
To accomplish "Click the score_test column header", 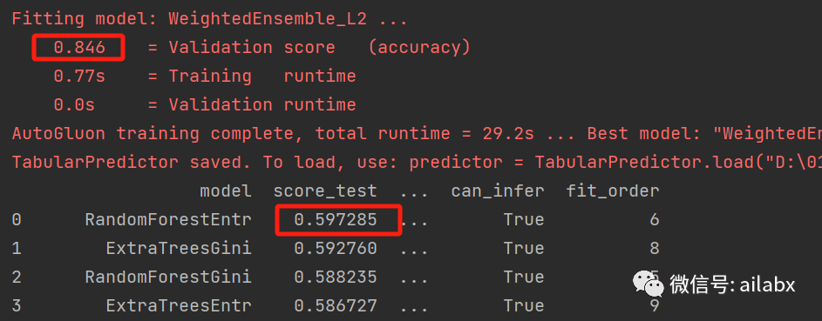I will (x=325, y=191).
